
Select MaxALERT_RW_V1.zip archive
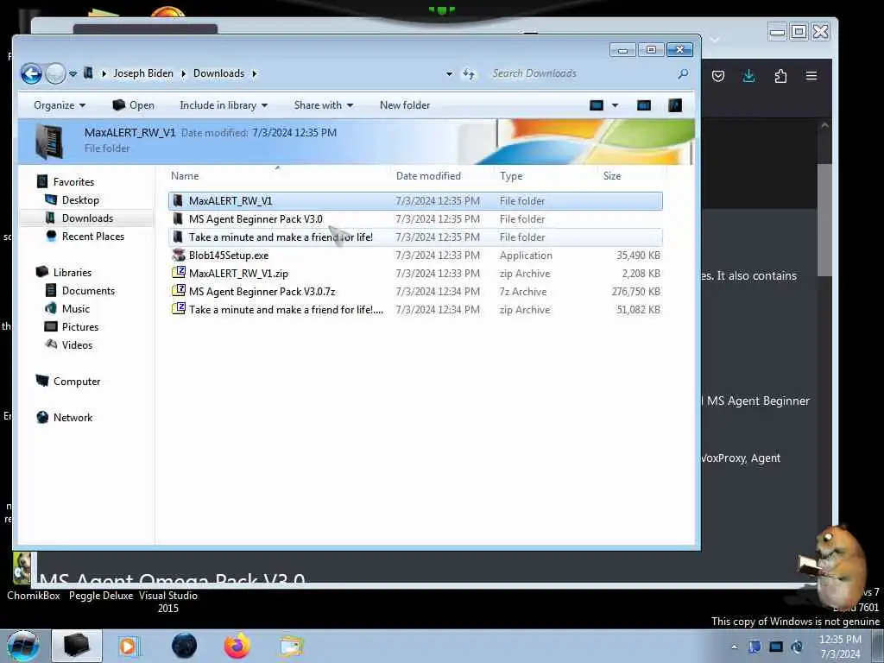(415, 274)
